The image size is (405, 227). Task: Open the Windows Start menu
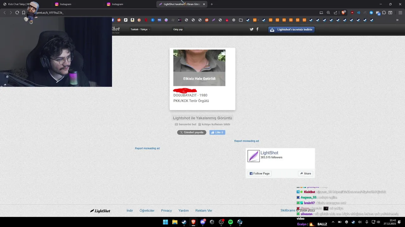(x=165, y=222)
